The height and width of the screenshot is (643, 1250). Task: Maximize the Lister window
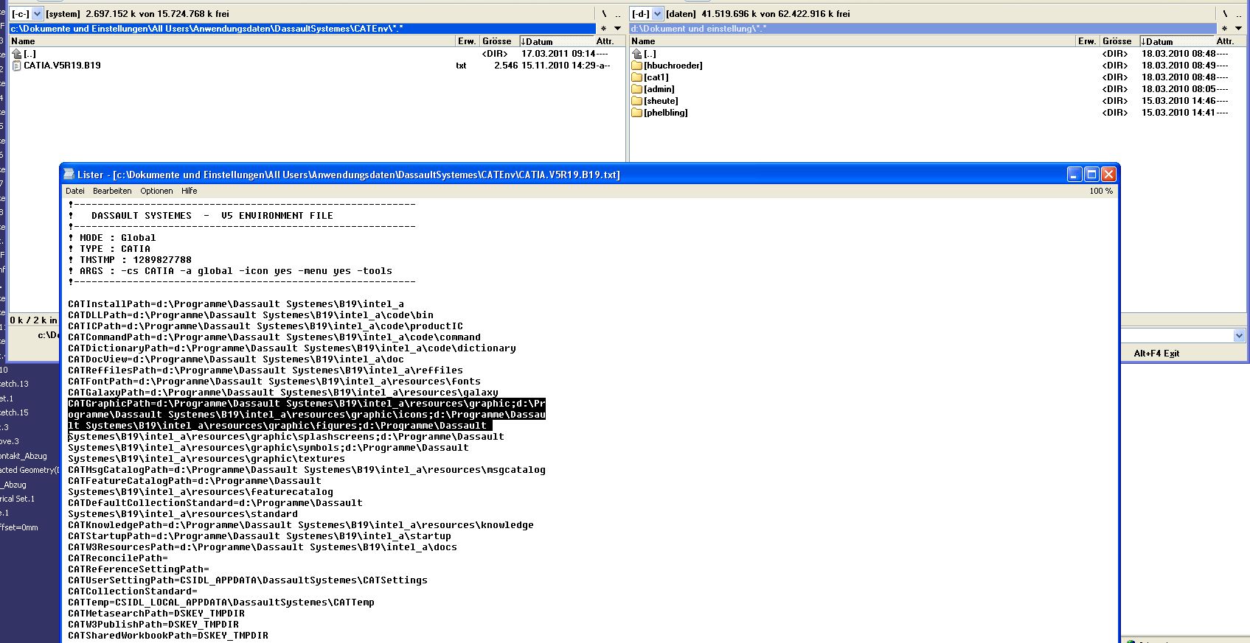click(x=1091, y=175)
